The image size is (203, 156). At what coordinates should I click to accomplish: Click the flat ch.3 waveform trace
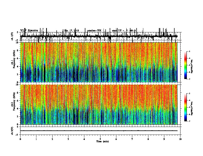tap(99, 131)
